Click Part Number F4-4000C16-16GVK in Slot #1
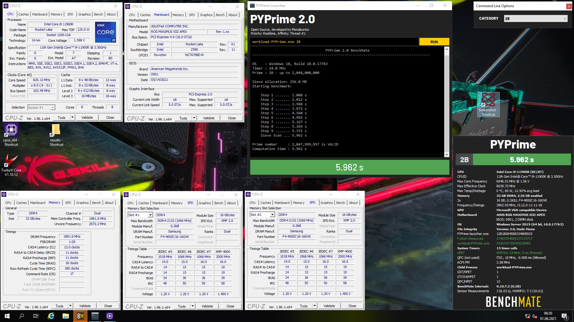The width and height of the screenshot is (574, 322). click(x=175, y=237)
